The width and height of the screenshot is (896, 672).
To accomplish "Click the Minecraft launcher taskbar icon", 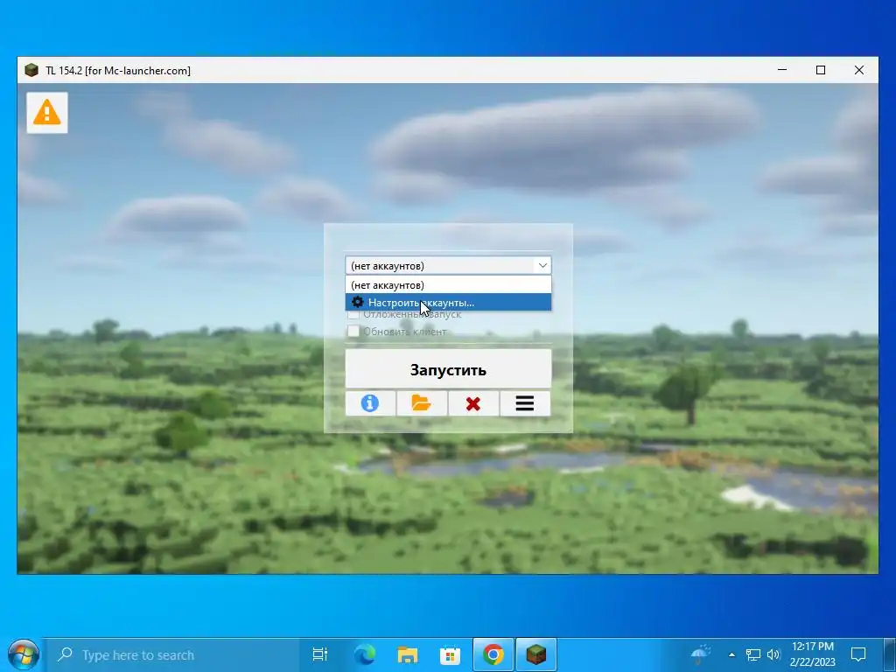I will [536, 654].
